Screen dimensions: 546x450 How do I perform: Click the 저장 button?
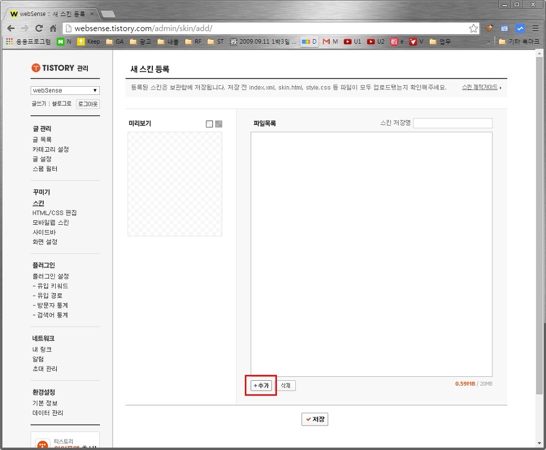(315, 419)
